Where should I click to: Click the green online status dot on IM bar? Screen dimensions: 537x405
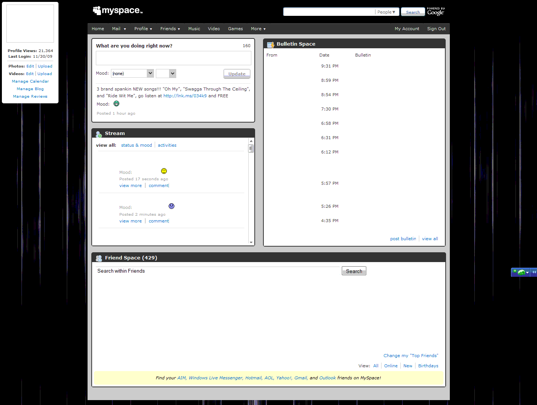pos(515,272)
